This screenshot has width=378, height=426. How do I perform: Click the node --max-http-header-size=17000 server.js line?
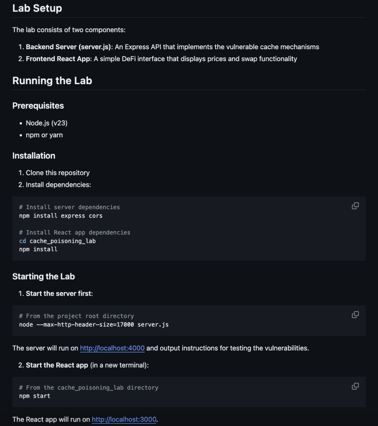(94, 325)
